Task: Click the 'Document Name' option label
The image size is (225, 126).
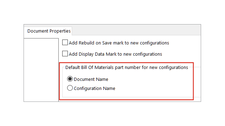Action: pyautogui.click(x=91, y=79)
